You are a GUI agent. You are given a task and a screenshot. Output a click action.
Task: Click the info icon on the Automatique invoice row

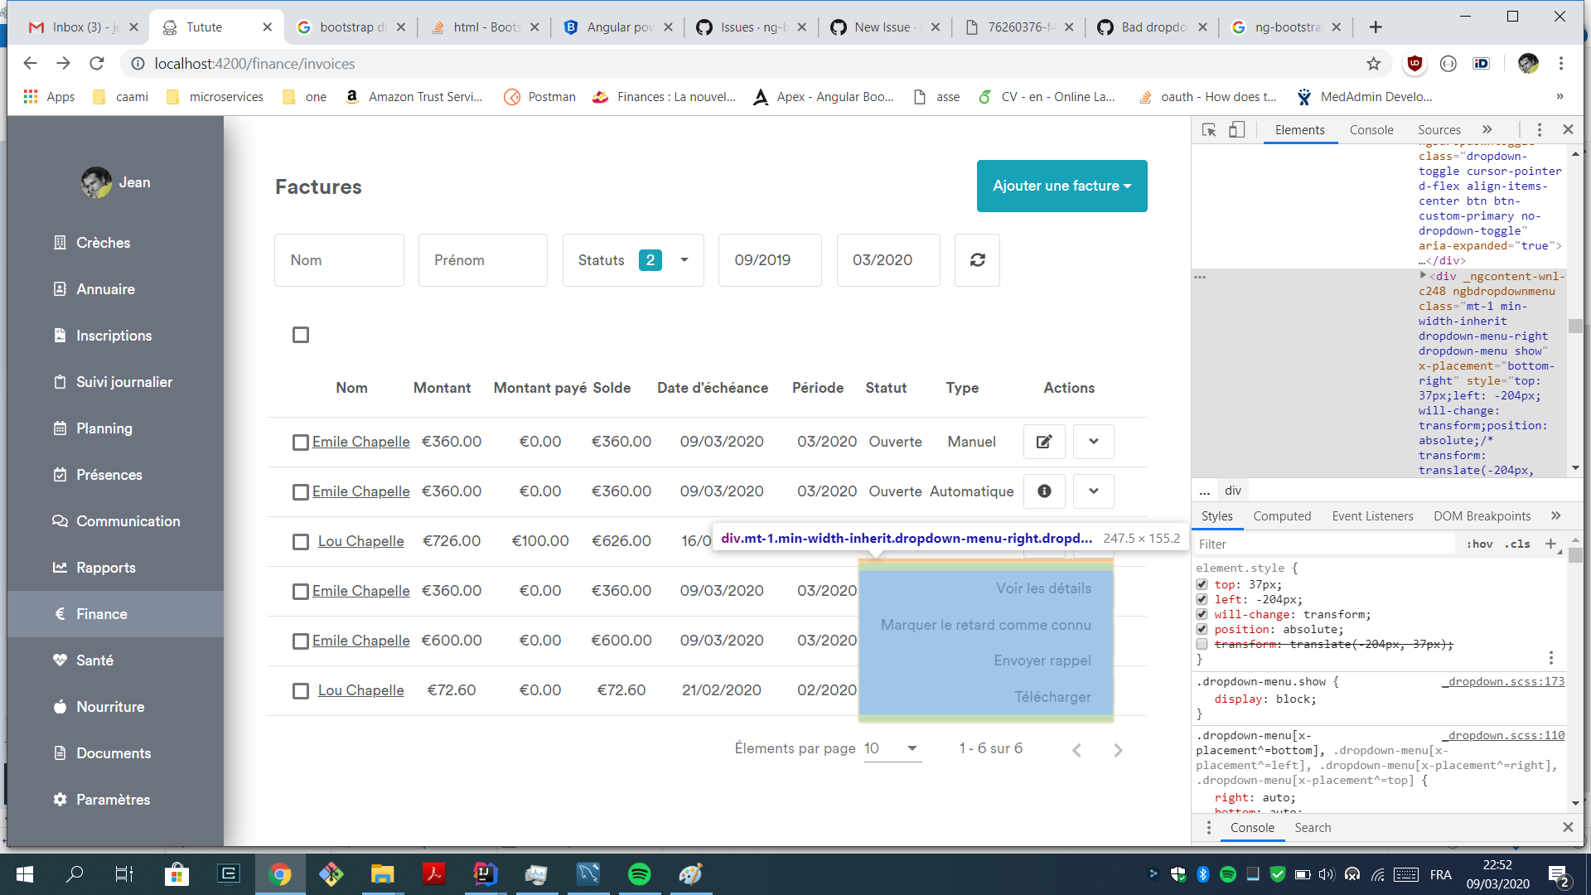pyautogui.click(x=1043, y=491)
